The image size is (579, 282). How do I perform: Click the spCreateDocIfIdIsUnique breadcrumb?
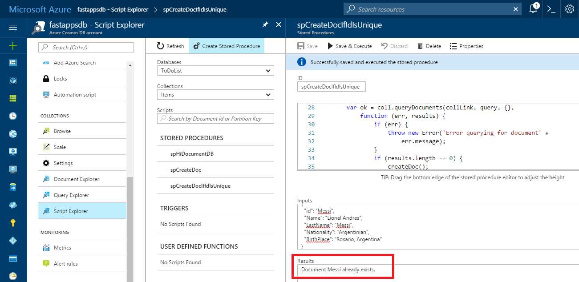195,9
